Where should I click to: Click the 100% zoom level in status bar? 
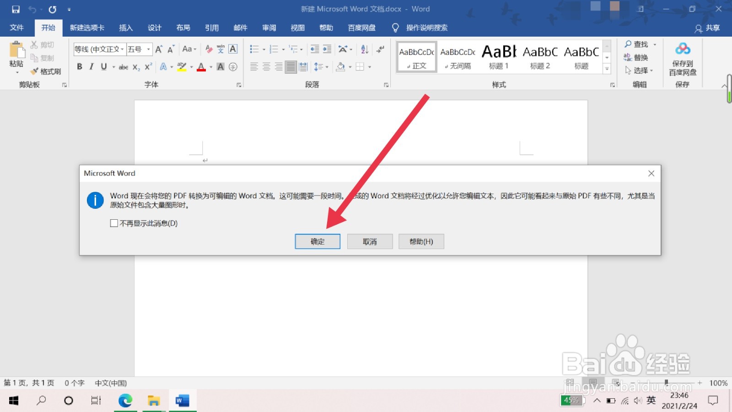[718, 383]
